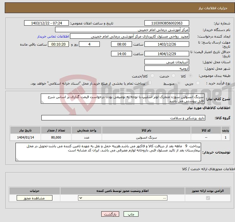Click the توضیحات خریدار text area
Screen dimensions: 235x222
coord(108,152)
